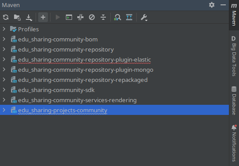The image size is (239, 166).
Task: Generate sources and update folders
Action: 17,17
